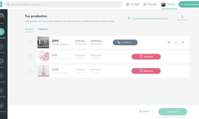The image size is (199, 119).
Task: Click the '04/12/2020' modified date
Action: point(96,44)
